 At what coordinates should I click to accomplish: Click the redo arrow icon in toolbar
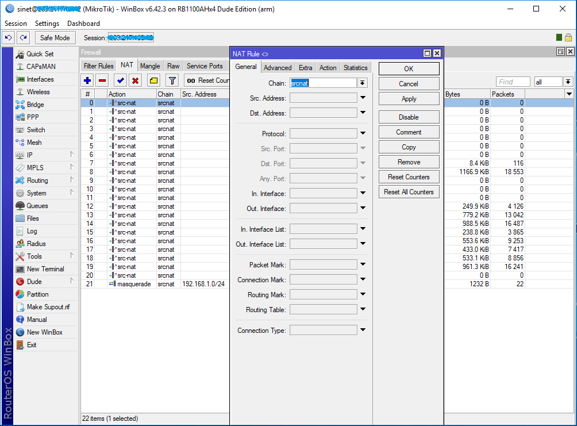coord(23,37)
